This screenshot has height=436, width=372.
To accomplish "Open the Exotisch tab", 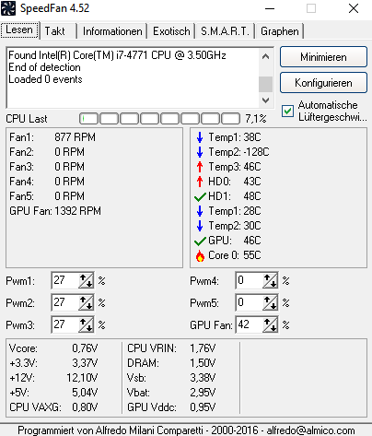I will [x=171, y=31].
